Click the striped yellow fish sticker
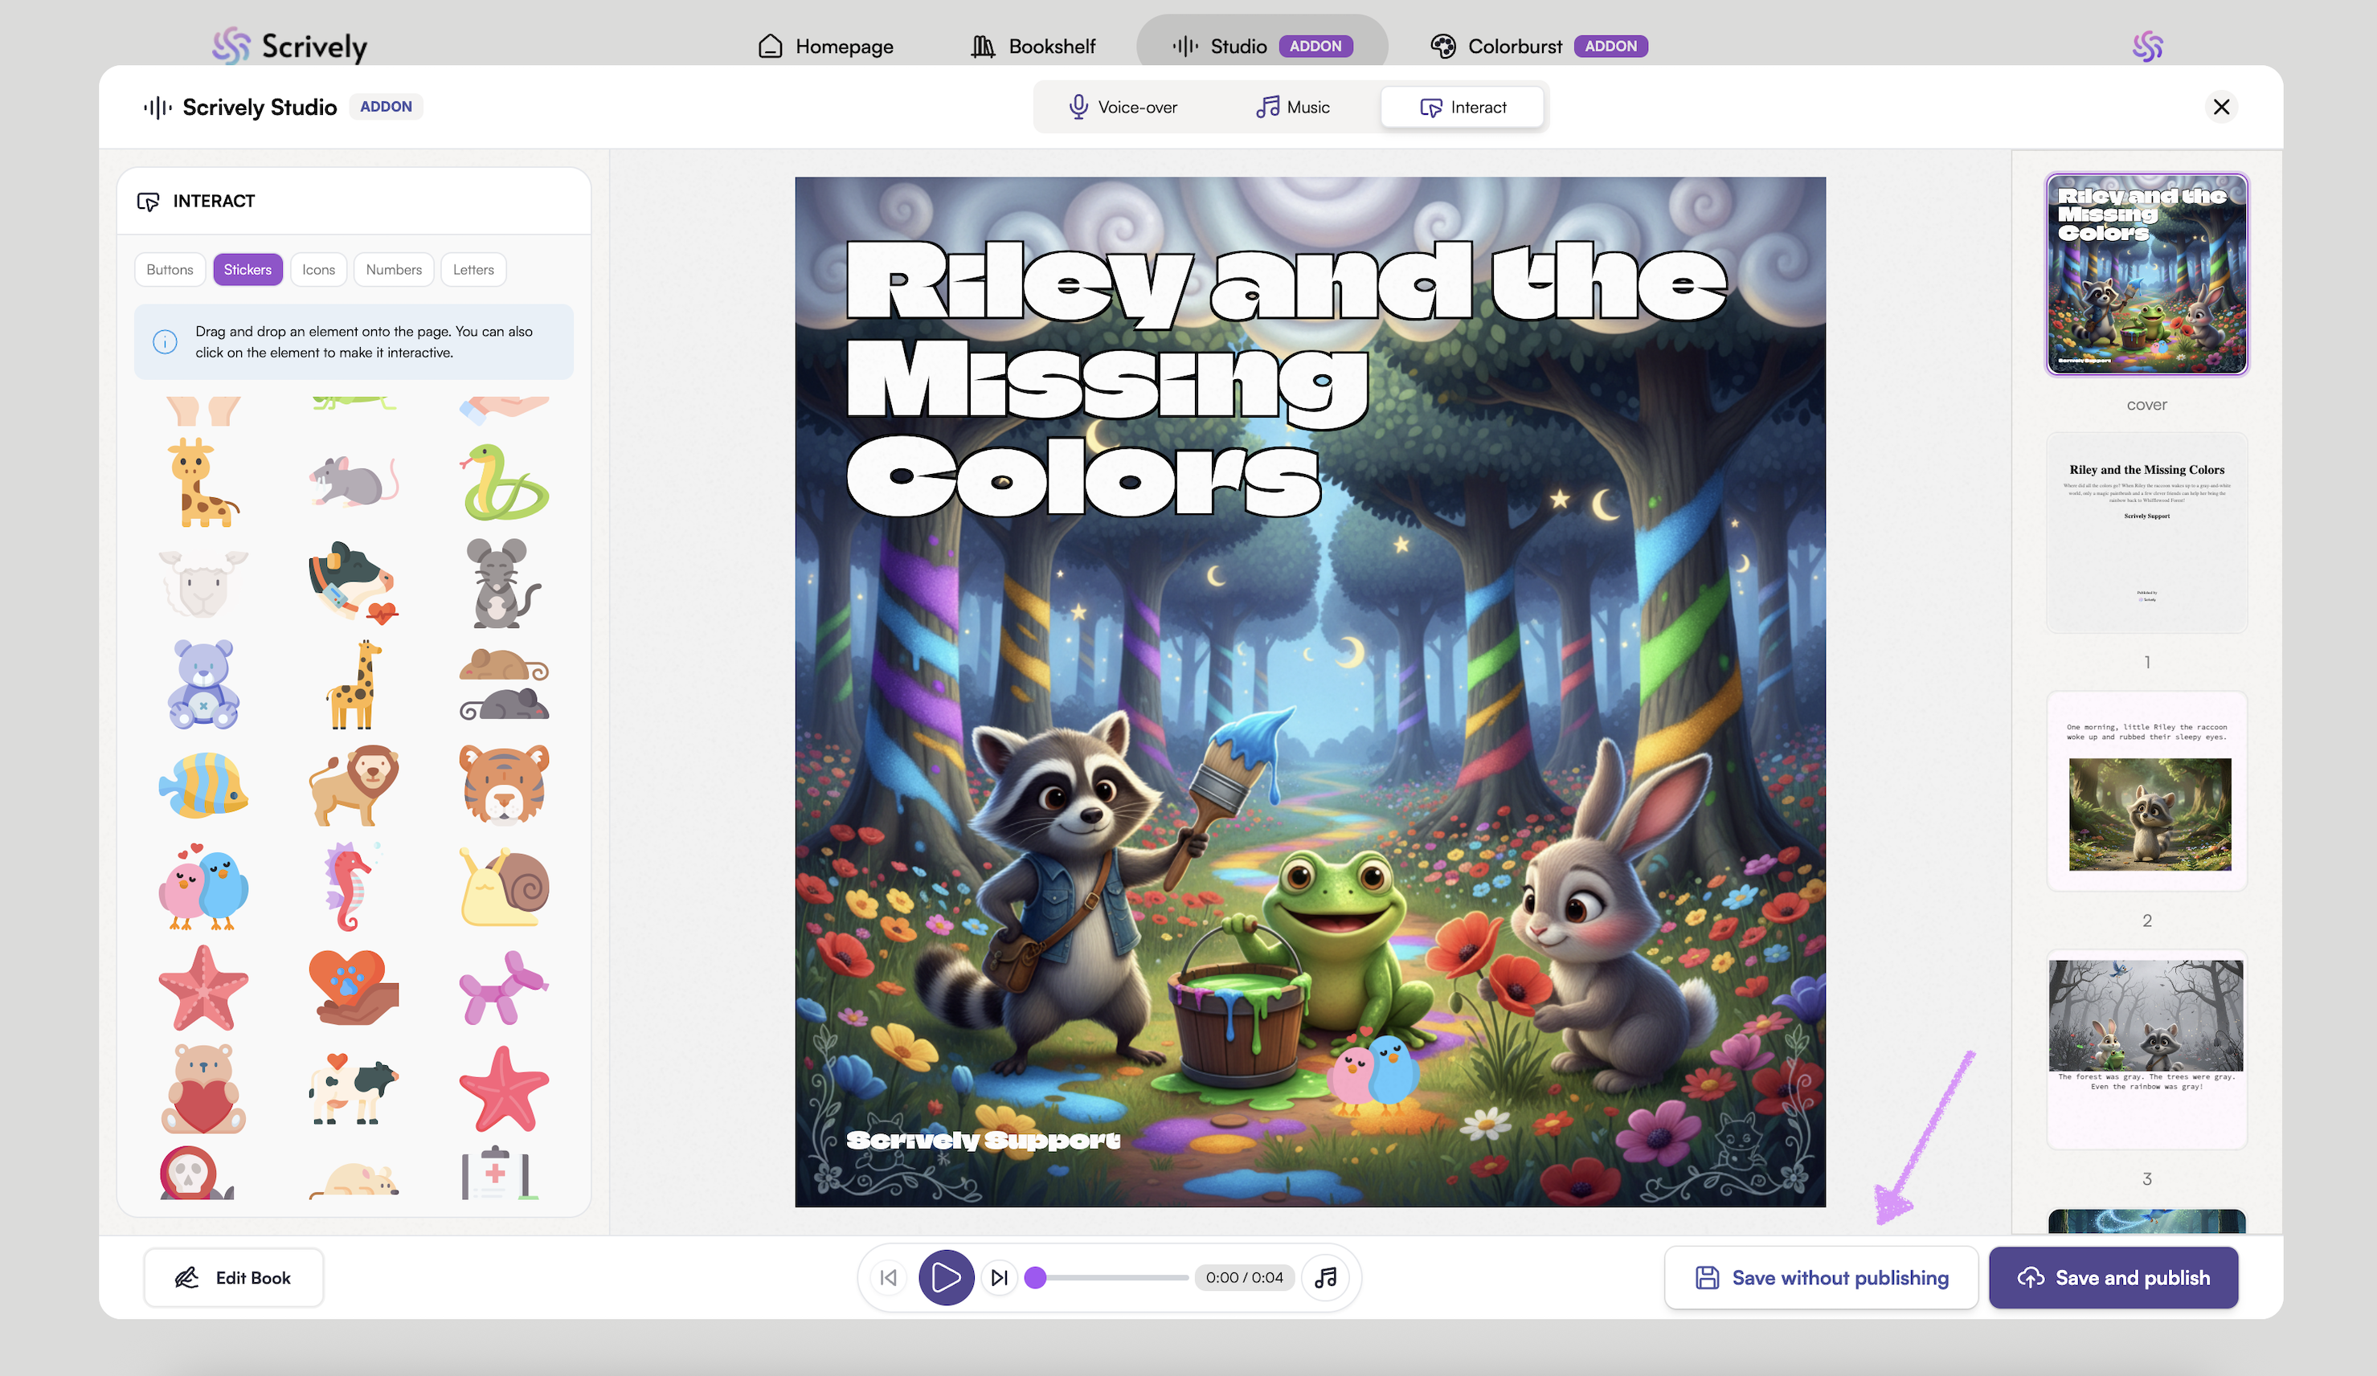Screen dimensions: 2377x1376 pyautogui.click(x=203, y=785)
